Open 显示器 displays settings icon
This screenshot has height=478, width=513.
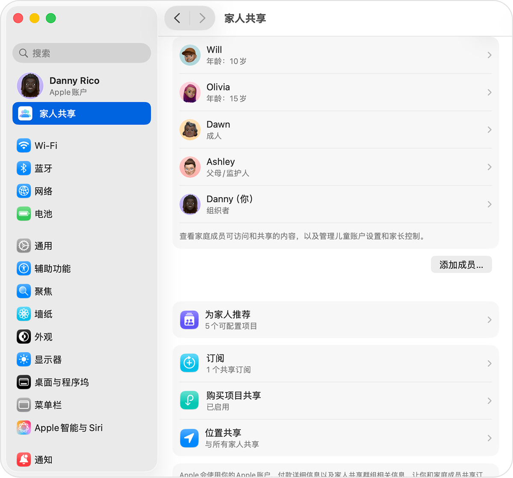(24, 360)
